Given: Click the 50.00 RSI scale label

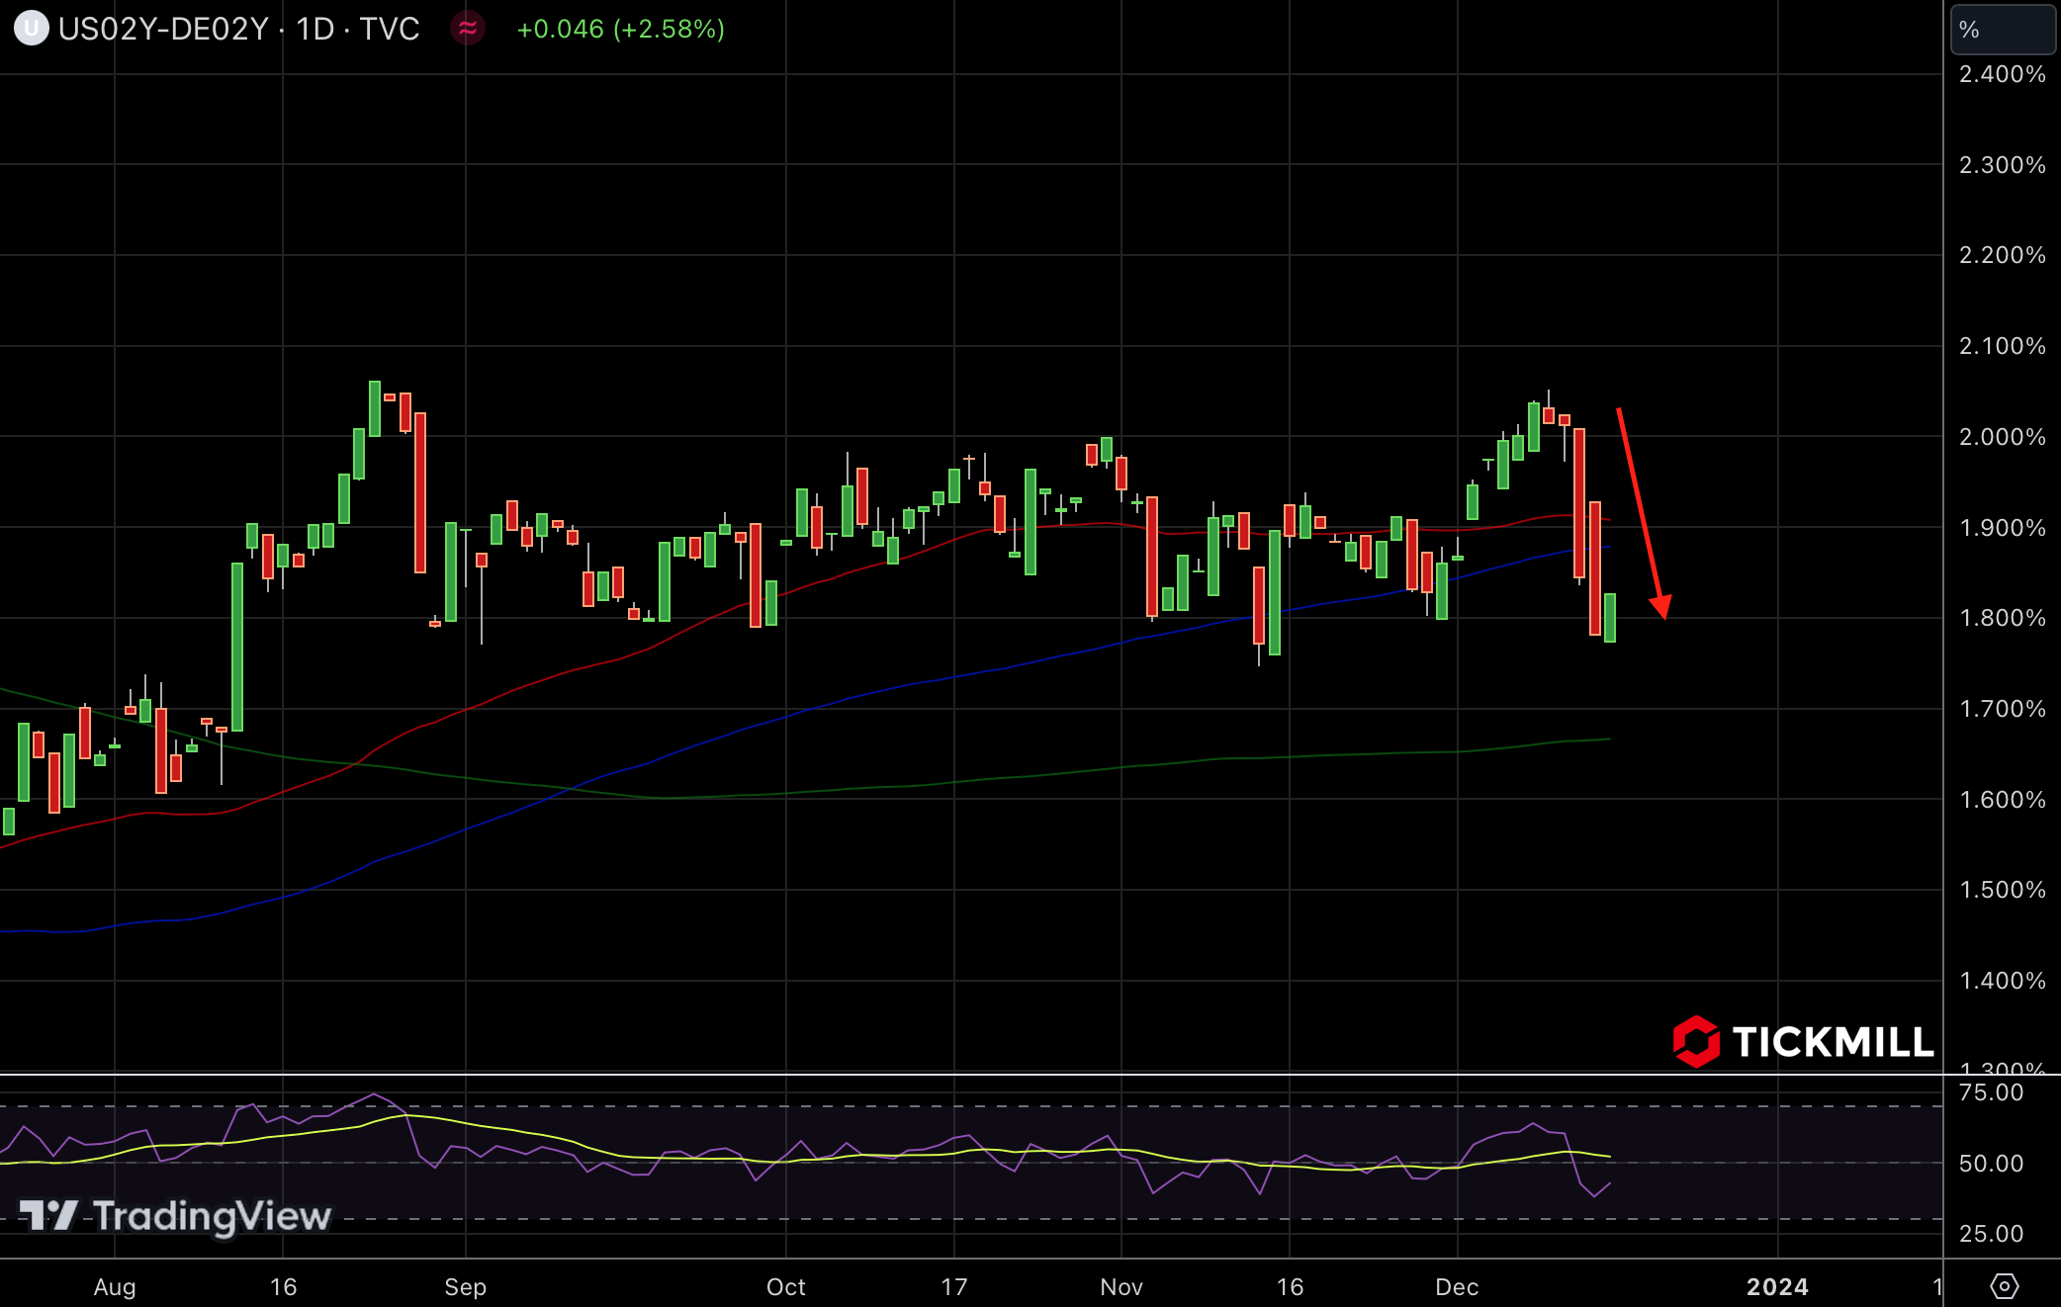Looking at the screenshot, I should click(1991, 1164).
